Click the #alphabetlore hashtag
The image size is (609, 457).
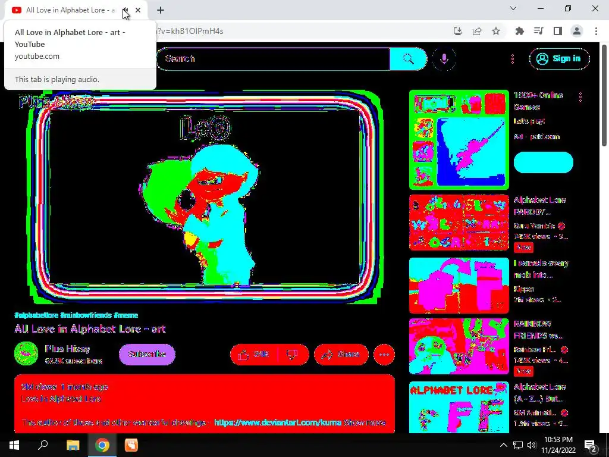pos(36,315)
